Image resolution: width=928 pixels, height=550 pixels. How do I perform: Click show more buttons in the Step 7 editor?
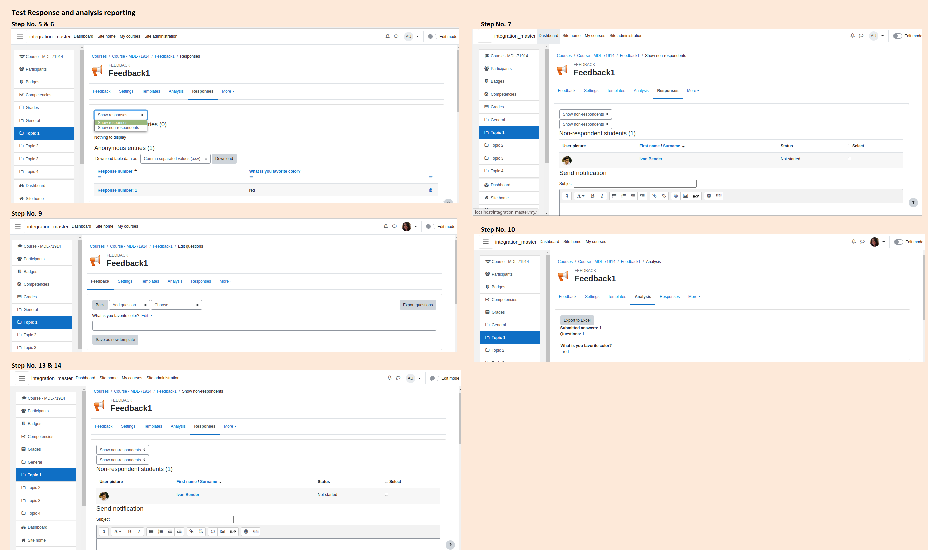[567, 196]
